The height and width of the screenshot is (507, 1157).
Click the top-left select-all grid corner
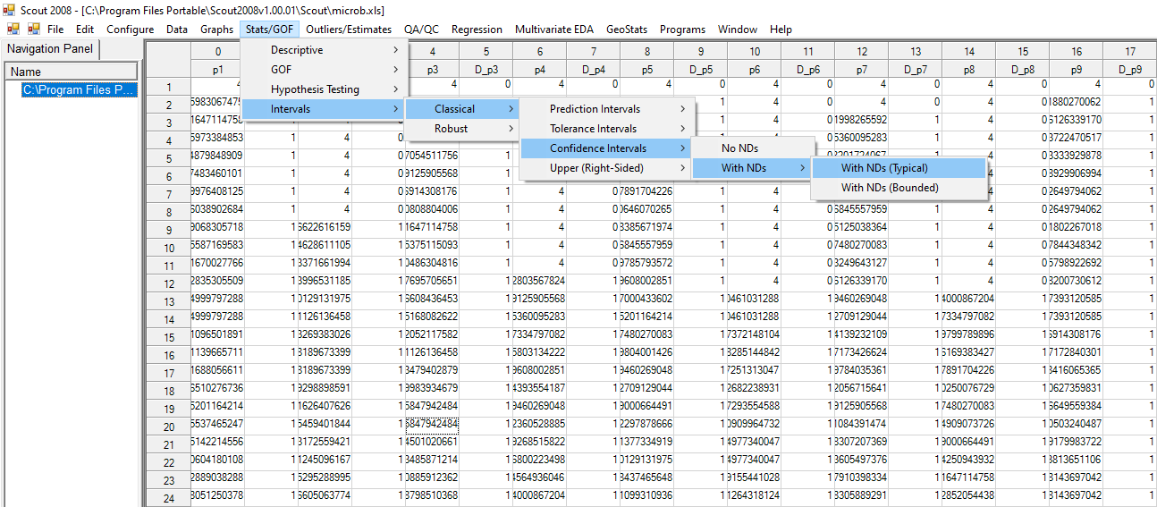pos(168,60)
